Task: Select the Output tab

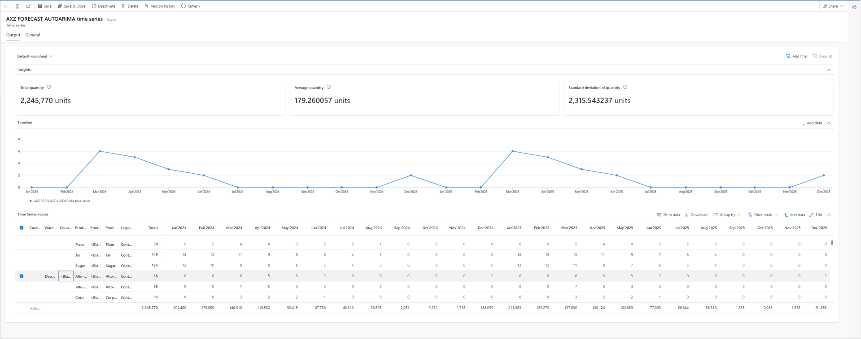Action: tap(13, 35)
